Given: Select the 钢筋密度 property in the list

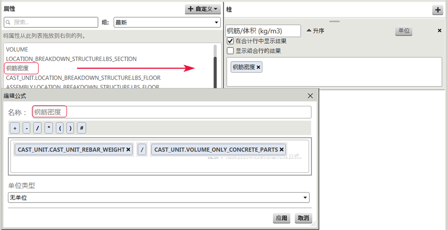Looking at the screenshot, I should (x=18, y=68).
